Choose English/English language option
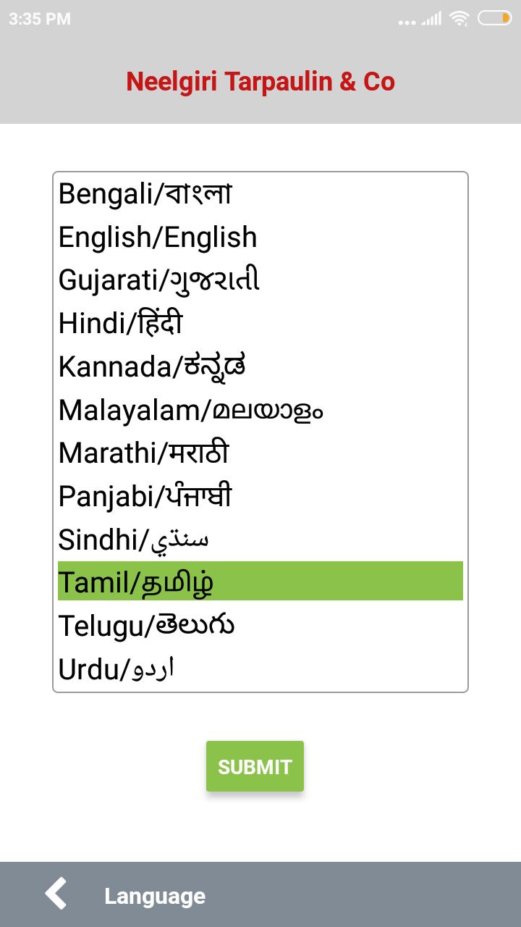This screenshot has width=521, height=927. [x=158, y=238]
